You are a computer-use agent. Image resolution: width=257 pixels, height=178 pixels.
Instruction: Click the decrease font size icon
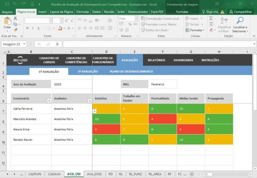(x=72, y=21)
